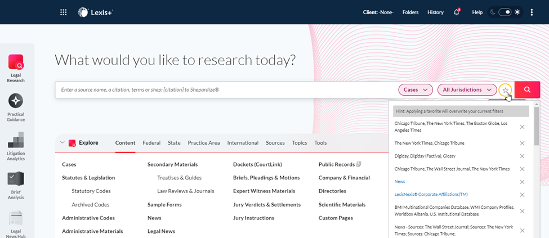The width and height of the screenshot is (549, 238).
Task: Open Brief Analysis from sidebar
Action: click(16, 186)
